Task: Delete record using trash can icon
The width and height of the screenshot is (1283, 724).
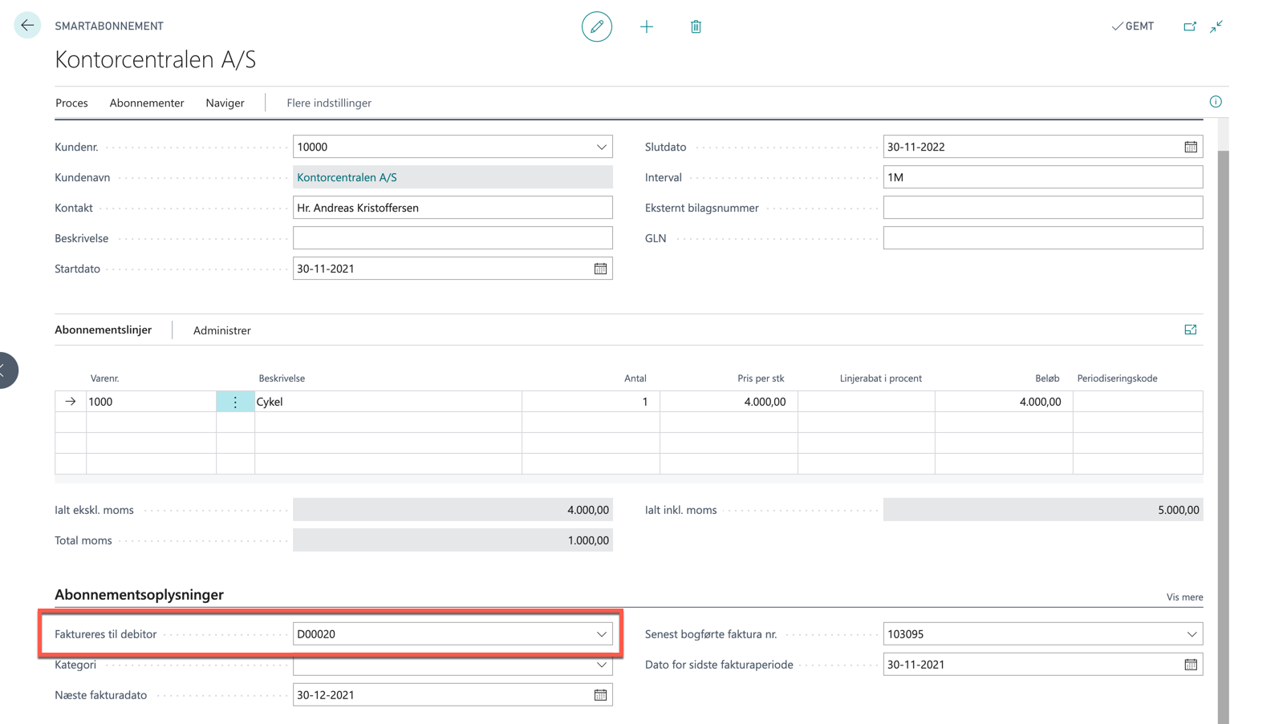Action: pos(696,26)
